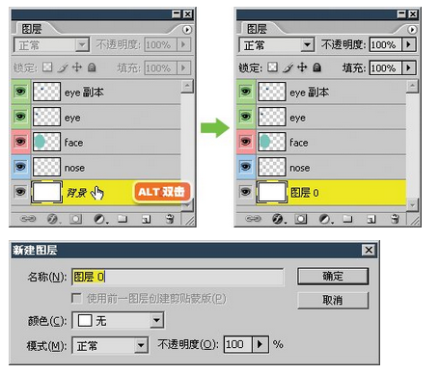Screen dimensions: 439x374
Task: Click scroll down arrow in right panel
Action: coord(412,204)
